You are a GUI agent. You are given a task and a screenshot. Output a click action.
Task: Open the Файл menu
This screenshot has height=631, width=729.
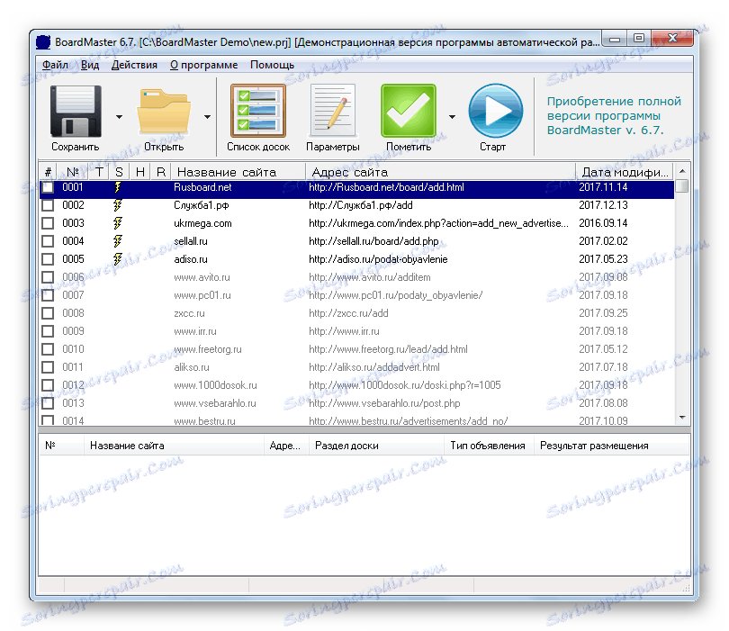pos(55,65)
